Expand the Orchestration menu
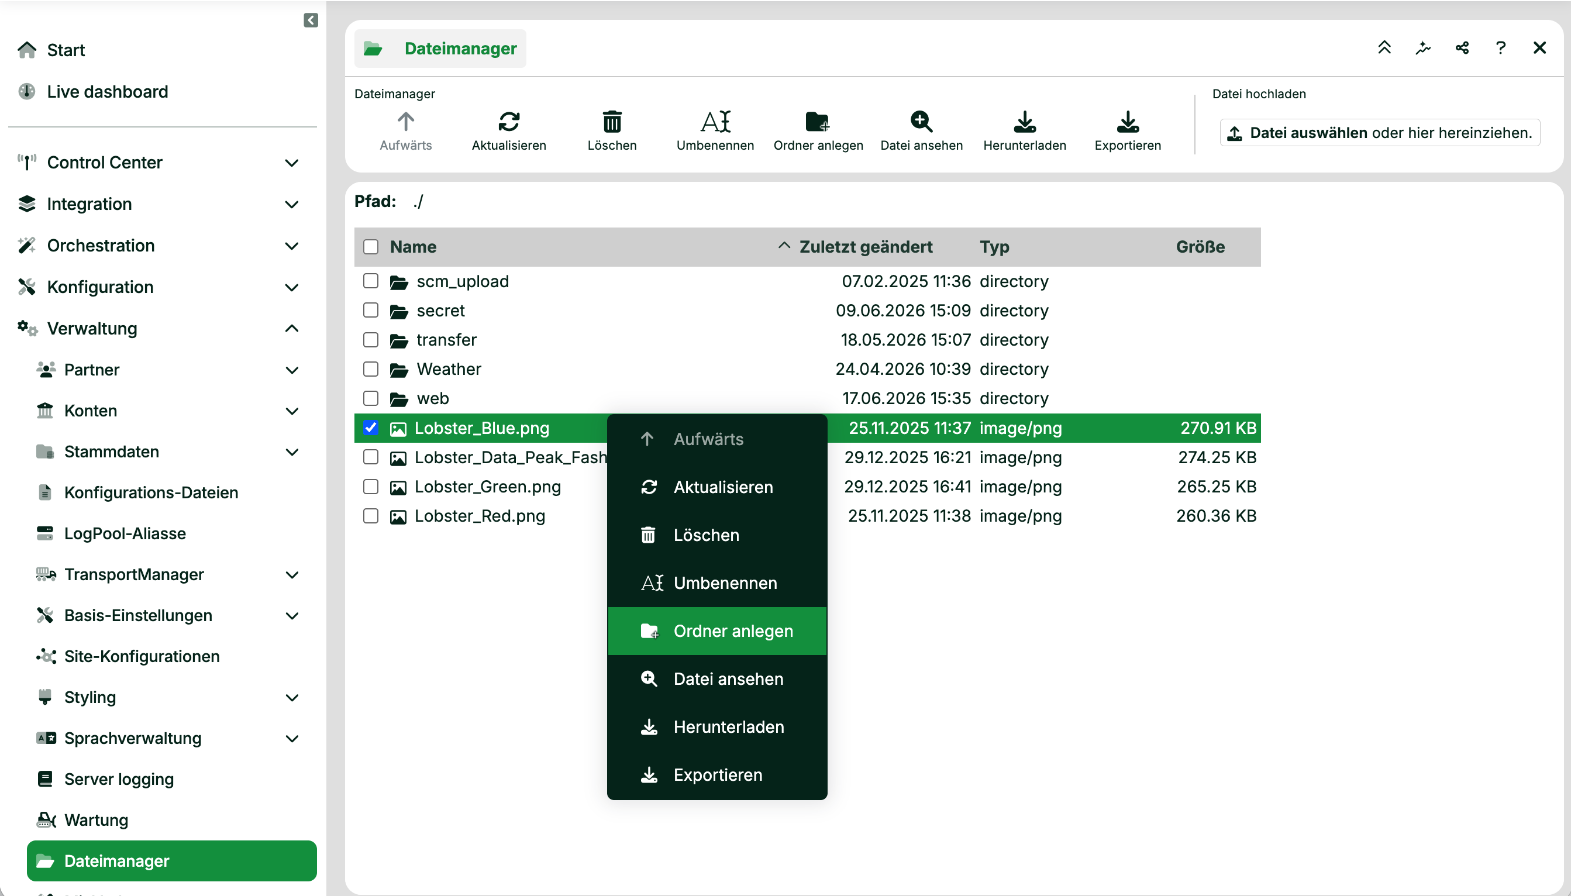This screenshot has height=896, width=1571. (x=292, y=246)
